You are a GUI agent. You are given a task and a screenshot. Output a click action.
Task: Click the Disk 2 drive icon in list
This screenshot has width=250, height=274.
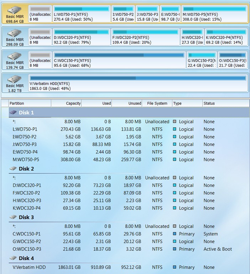pos(13,169)
